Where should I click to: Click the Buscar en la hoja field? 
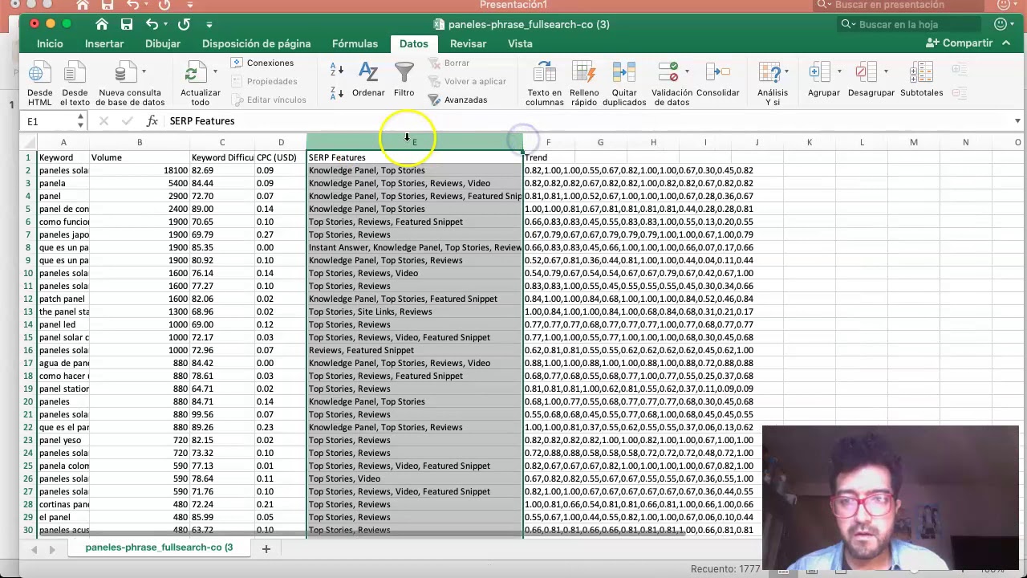tap(910, 25)
